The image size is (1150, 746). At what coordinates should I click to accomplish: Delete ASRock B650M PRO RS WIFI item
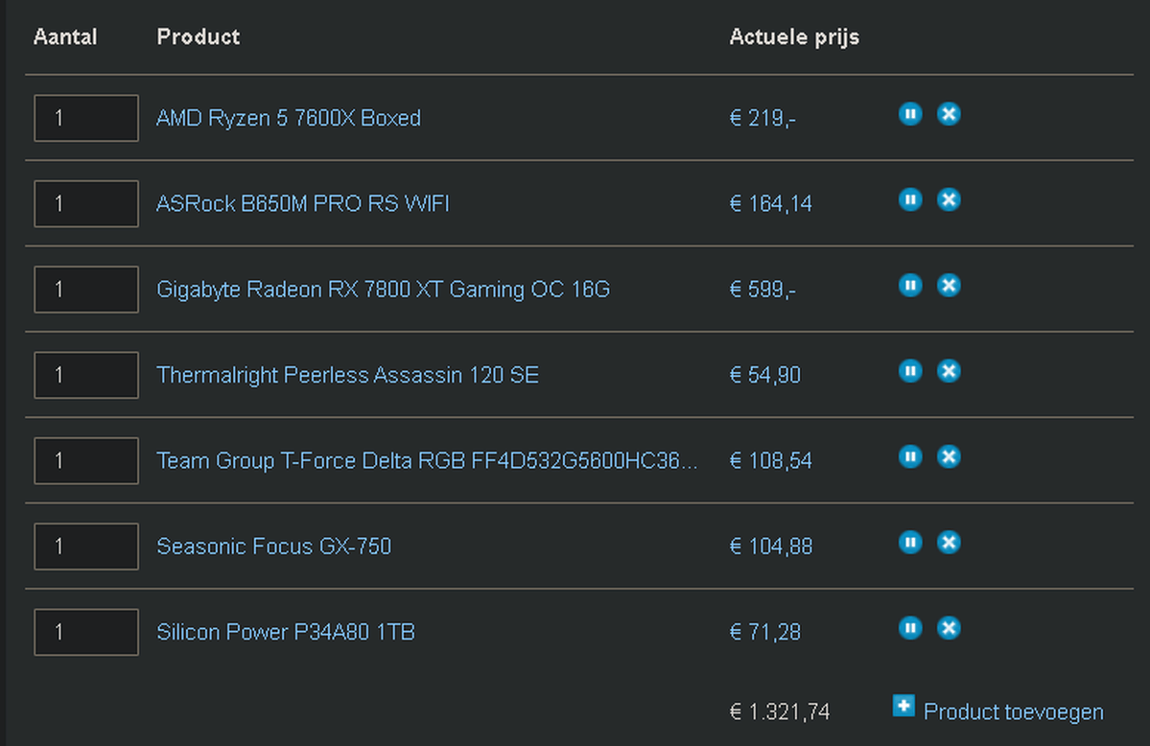pyautogui.click(x=949, y=199)
